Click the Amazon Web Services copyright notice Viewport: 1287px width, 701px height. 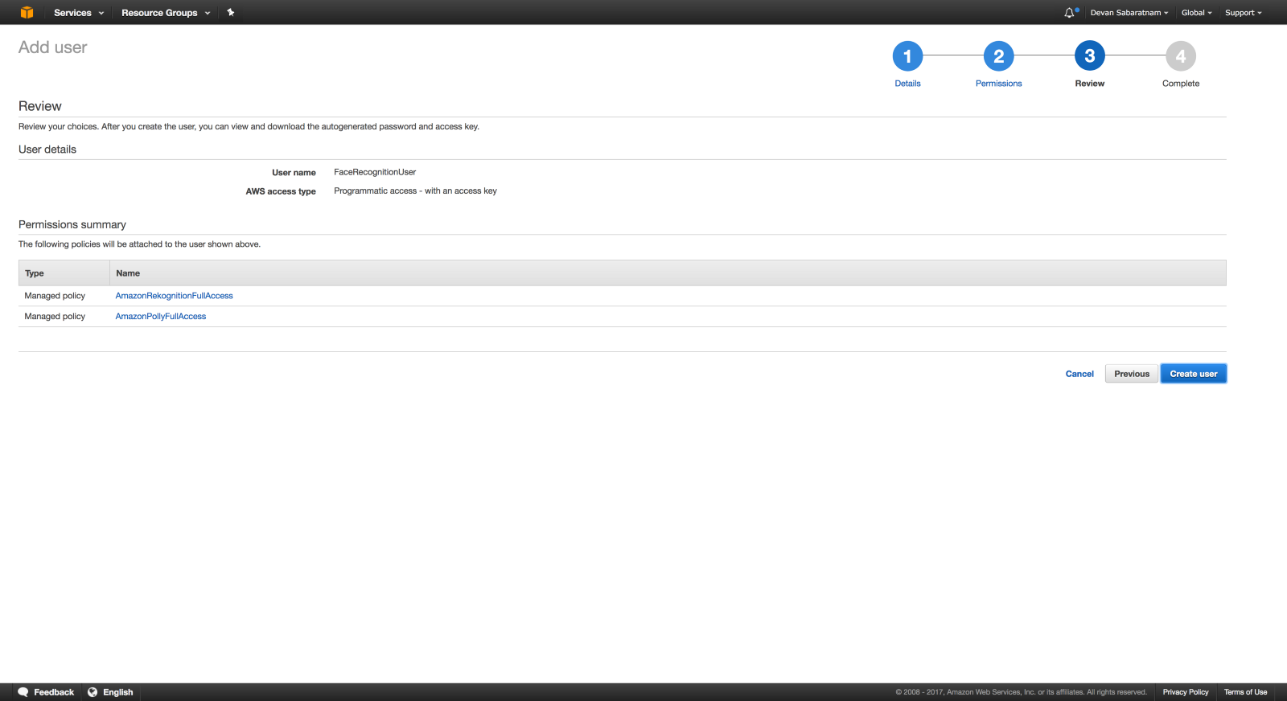tap(1021, 692)
